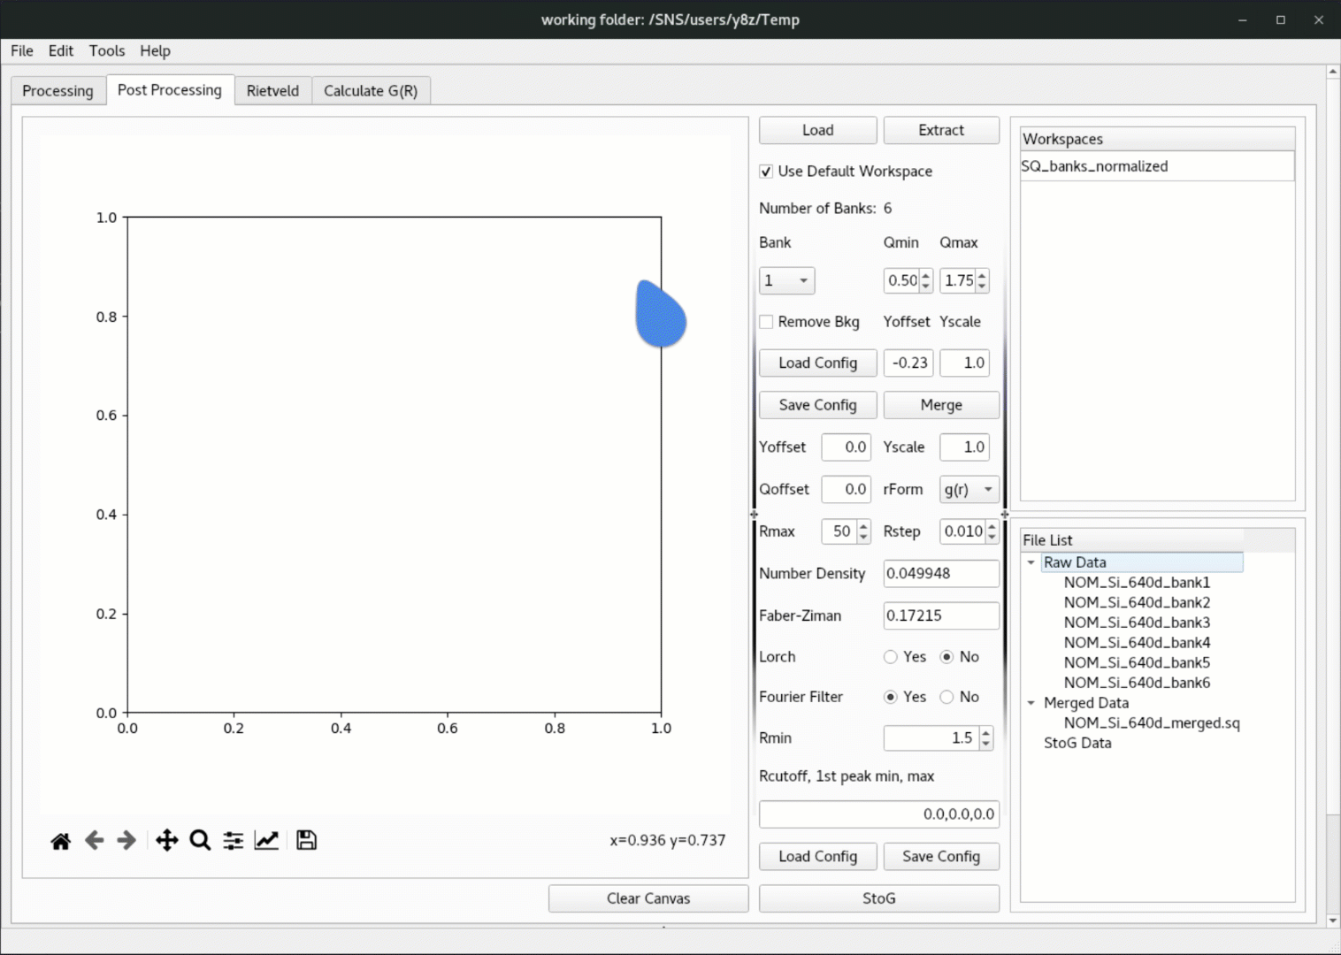1341x955 pixels.
Task: Open the Tools menu
Action: 106,51
